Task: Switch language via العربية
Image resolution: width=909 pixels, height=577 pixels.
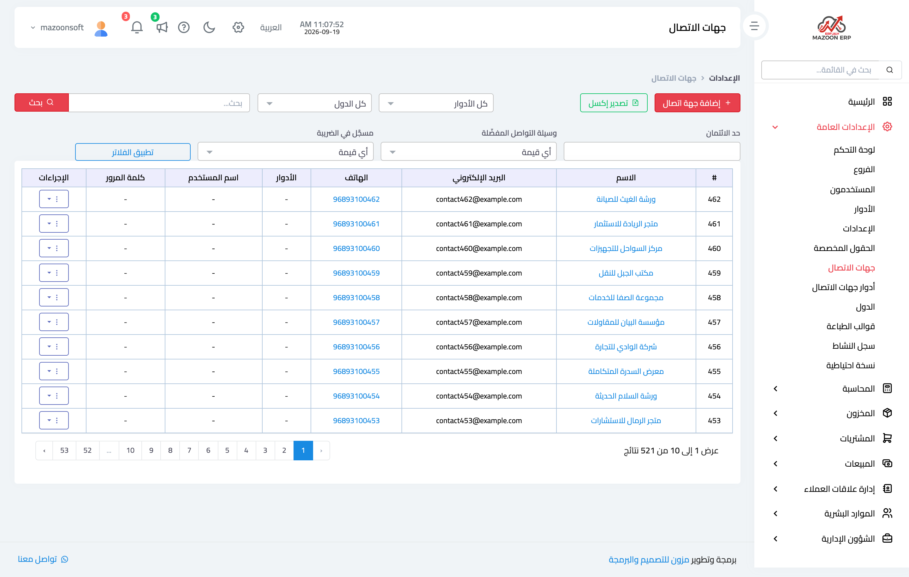Action: point(271,27)
